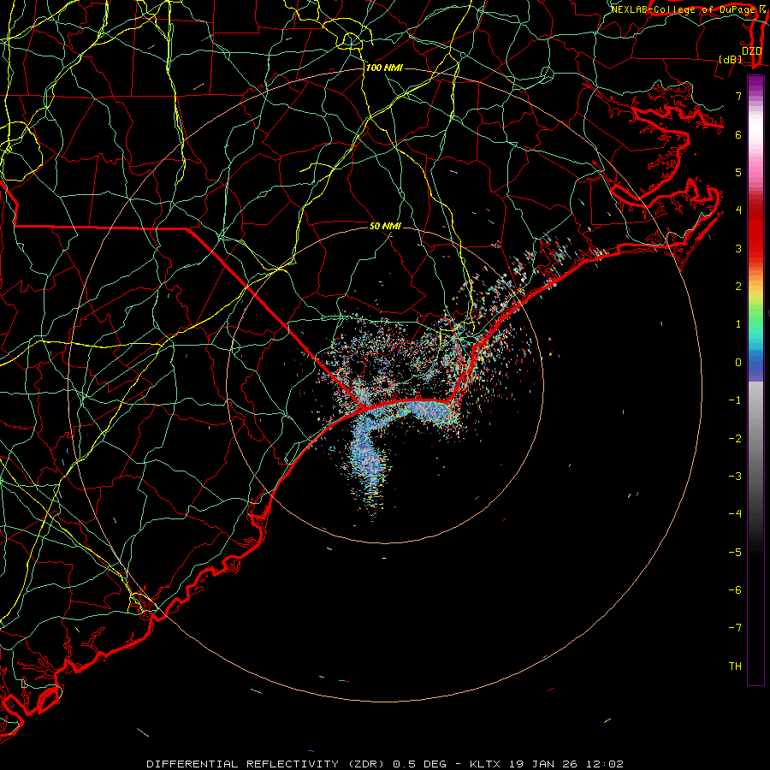The image size is (770, 770).
Task: Click the "KLTX 19 JAN 26 12:02" timestamp text
Action: point(547,764)
